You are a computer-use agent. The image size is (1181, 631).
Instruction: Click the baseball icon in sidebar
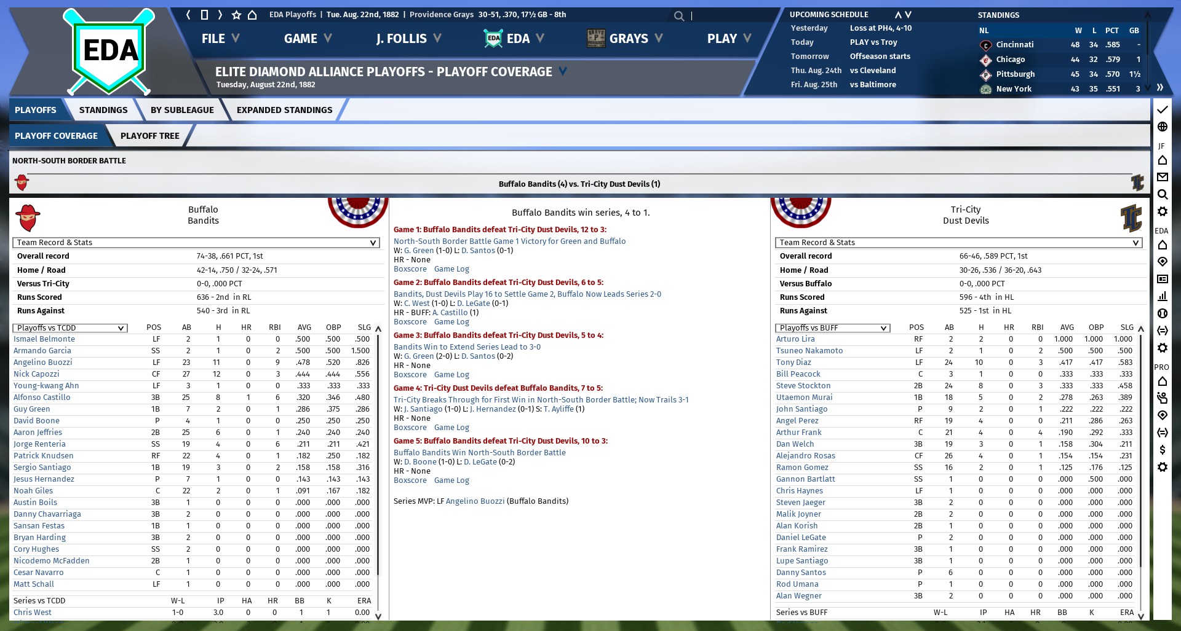pos(1162,313)
